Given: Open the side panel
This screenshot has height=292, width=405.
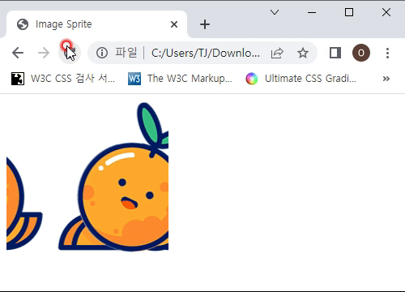Looking at the screenshot, I should tap(335, 53).
